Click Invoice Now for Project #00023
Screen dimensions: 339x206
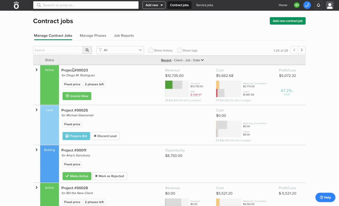point(77,96)
